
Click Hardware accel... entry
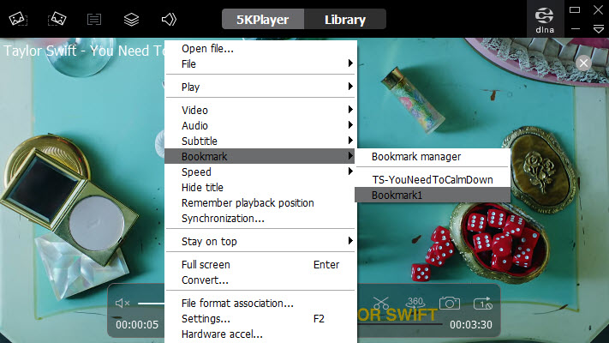coord(260,334)
